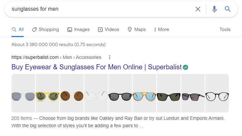Open three-dot options next to Superbalist URL
242x136 pixels.
coord(109,57)
